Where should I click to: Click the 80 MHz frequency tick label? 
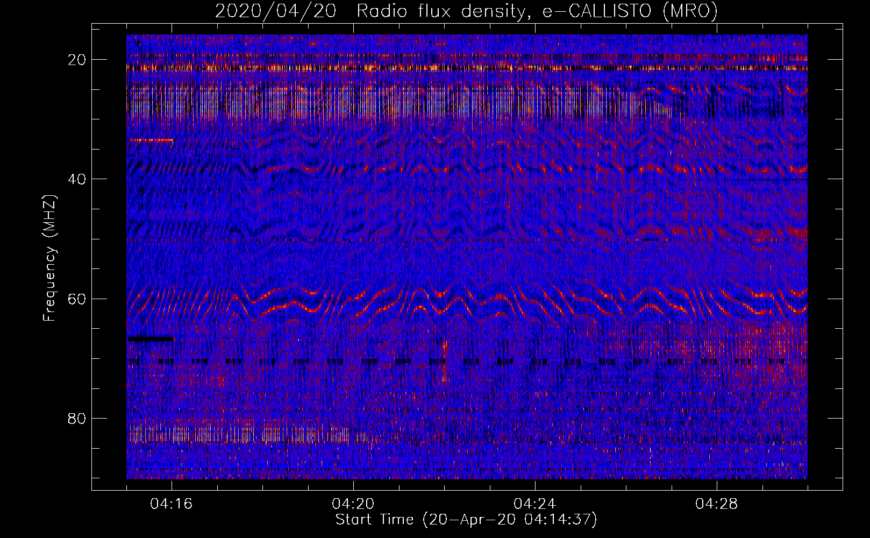pyautogui.click(x=77, y=418)
